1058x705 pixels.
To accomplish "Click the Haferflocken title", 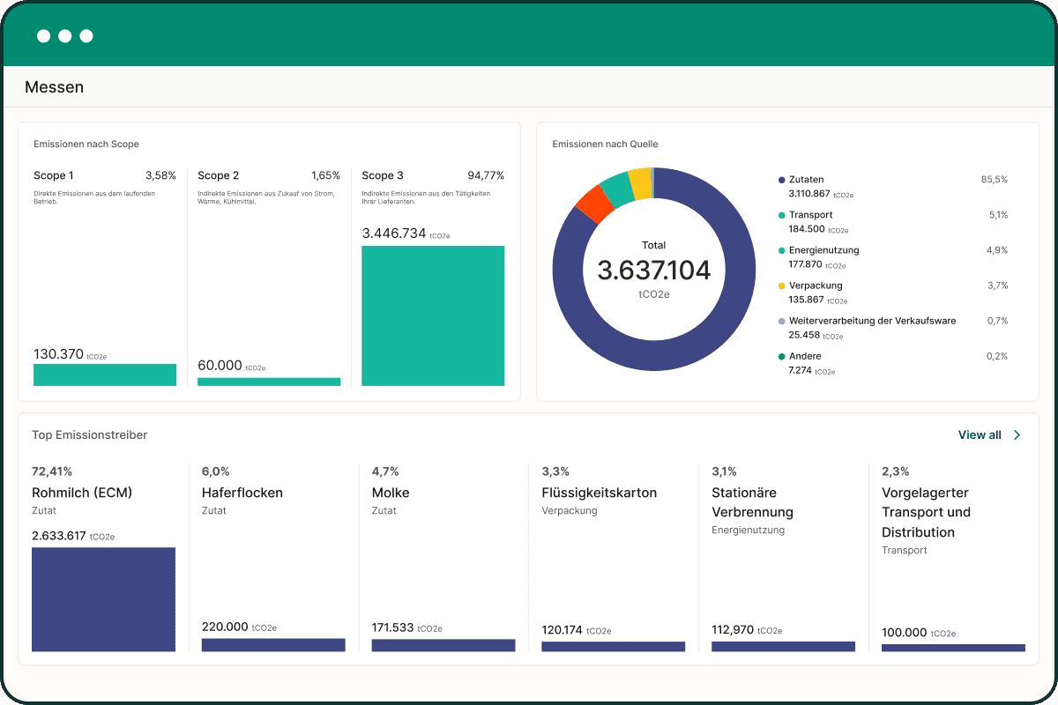I will pos(242,493).
